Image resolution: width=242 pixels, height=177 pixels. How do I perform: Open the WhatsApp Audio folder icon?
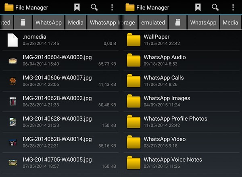(134, 60)
